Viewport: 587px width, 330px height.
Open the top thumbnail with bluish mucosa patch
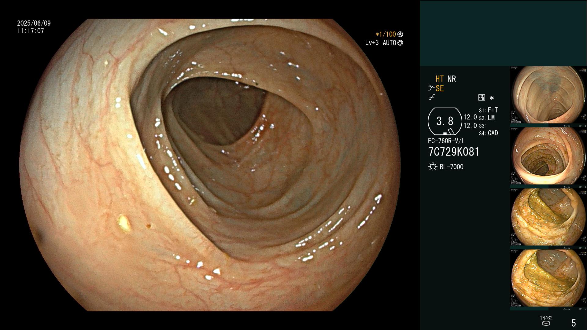[x=548, y=95]
